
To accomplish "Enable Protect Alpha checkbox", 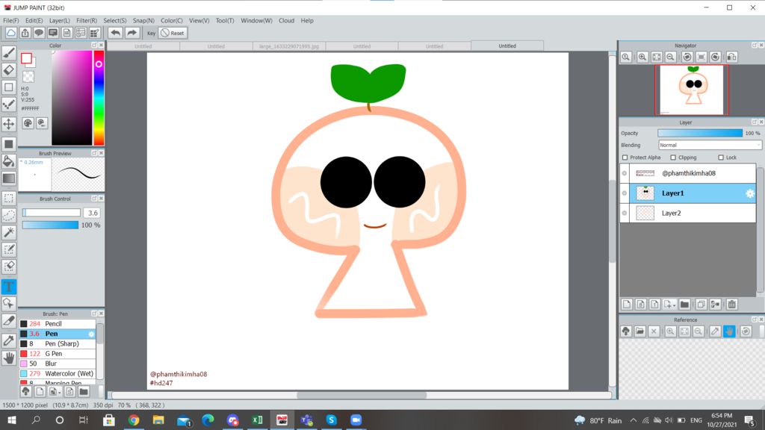I will pyautogui.click(x=625, y=158).
